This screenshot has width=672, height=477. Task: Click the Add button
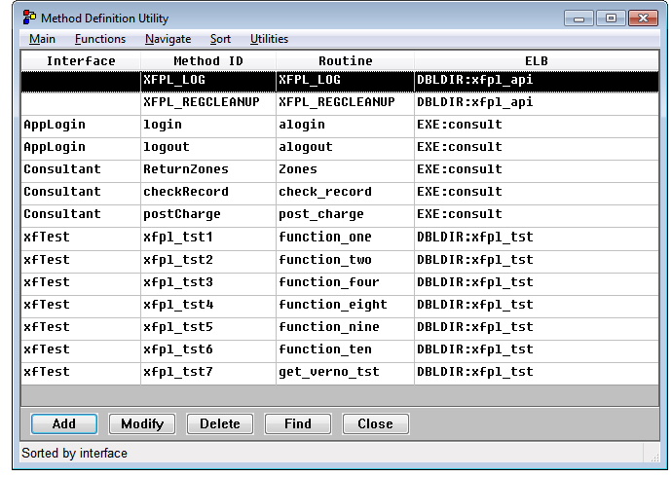tap(64, 423)
